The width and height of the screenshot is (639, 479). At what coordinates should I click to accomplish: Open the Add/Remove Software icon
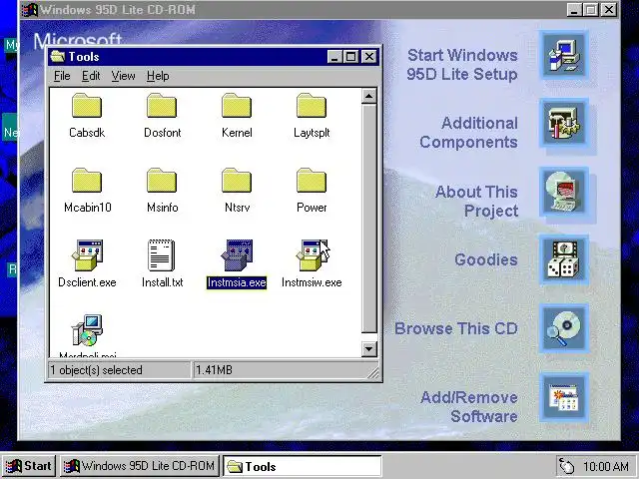click(564, 397)
